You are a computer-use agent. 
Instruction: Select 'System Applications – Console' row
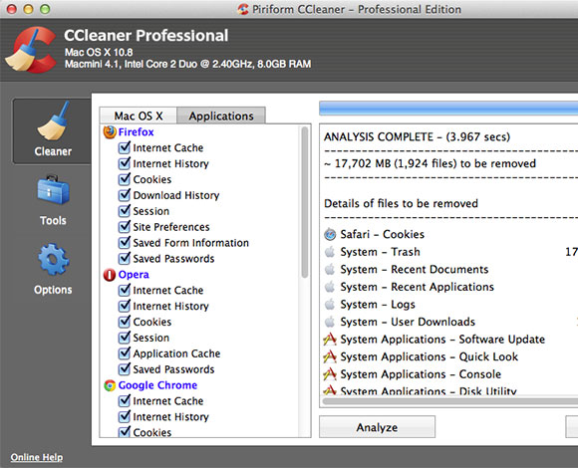click(448, 374)
